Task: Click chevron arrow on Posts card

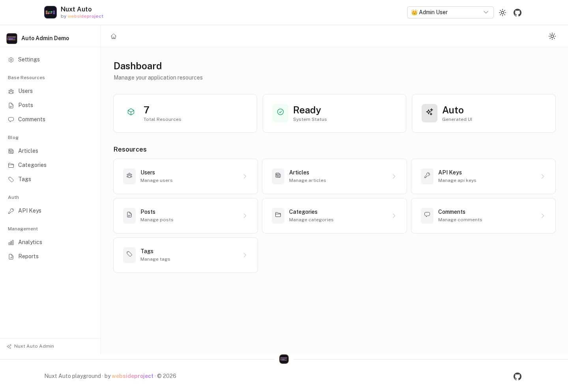Action: 245,216
